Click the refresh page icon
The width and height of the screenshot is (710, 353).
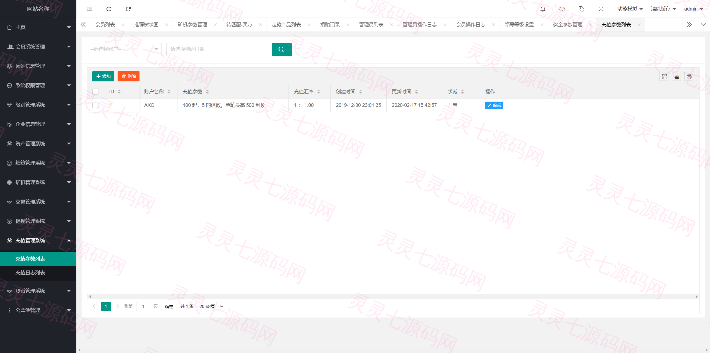coord(128,9)
